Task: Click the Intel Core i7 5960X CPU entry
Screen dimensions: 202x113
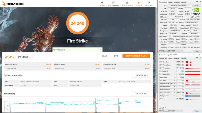Action: point(85,82)
